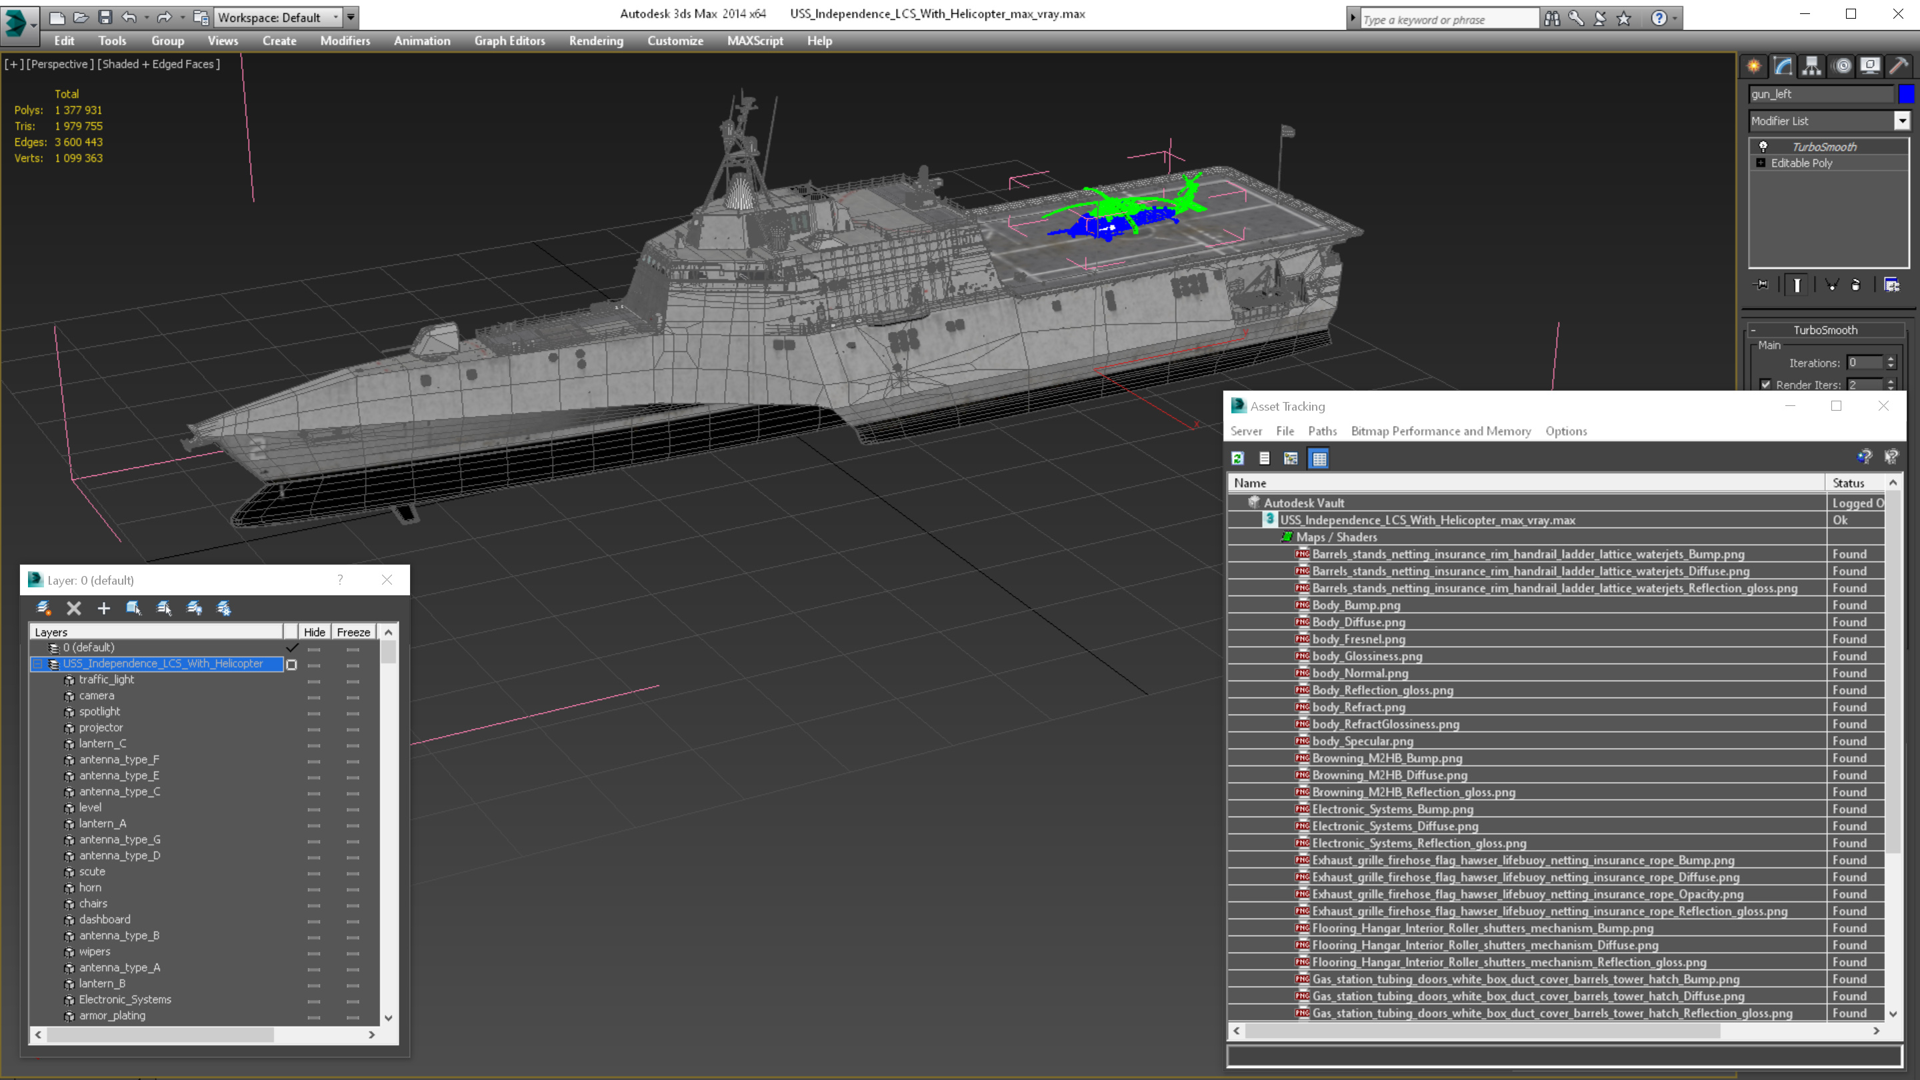Toggle Hide for traffic_light layer row
Viewport: 1920px width, 1080px height.
coord(314,681)
